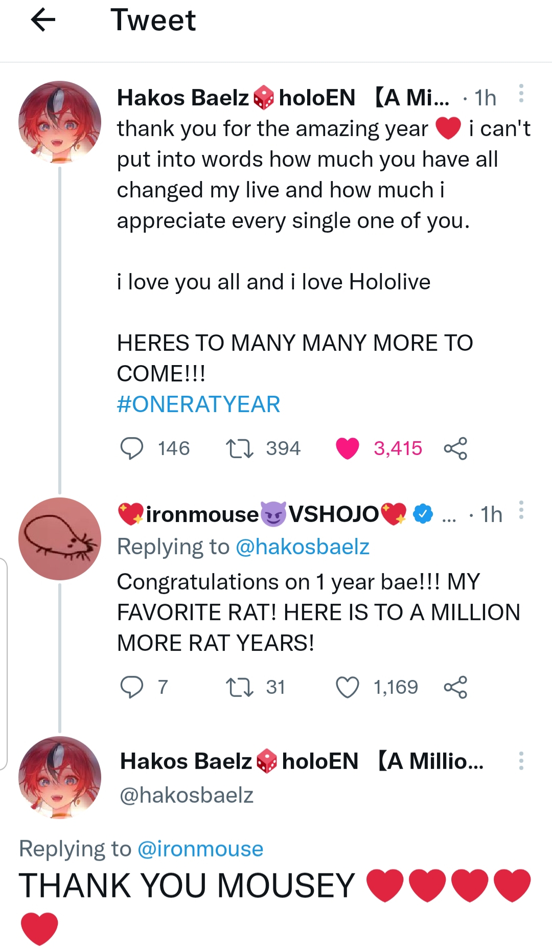Tap the back arrow icon
This screenshot has width=552, height=949.
(x=43, y=20)
